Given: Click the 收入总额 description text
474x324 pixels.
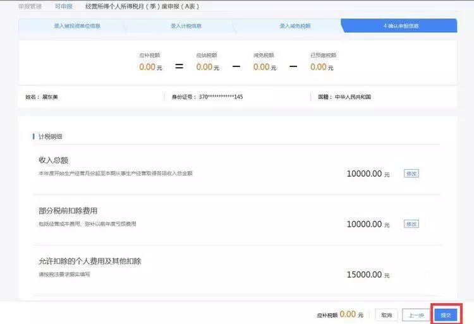Looking at the screenshot, I should [x=116, y=173].
